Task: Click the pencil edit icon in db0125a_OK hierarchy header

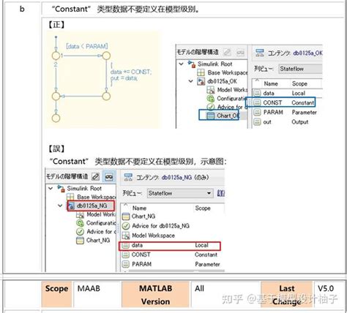Action: pyautogui.click(x=228, y=52)
